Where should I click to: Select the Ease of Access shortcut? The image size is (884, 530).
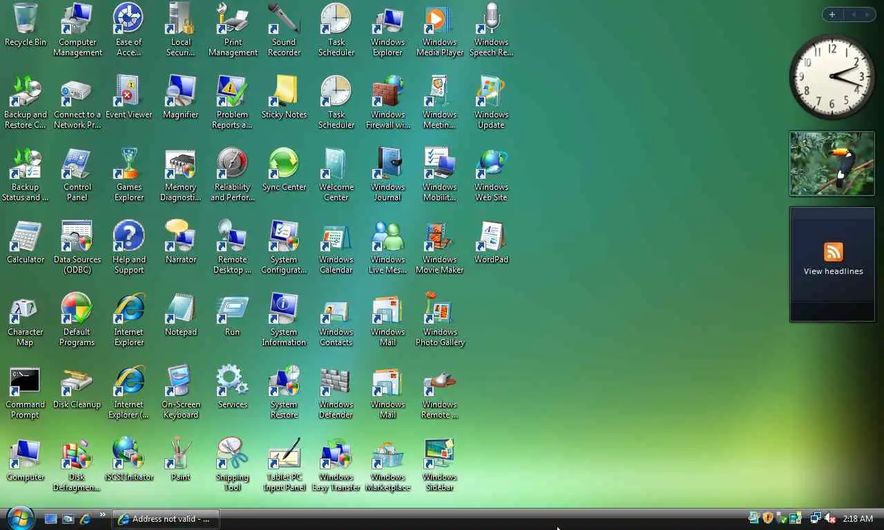pyautogui.click(x=128, y=30)
